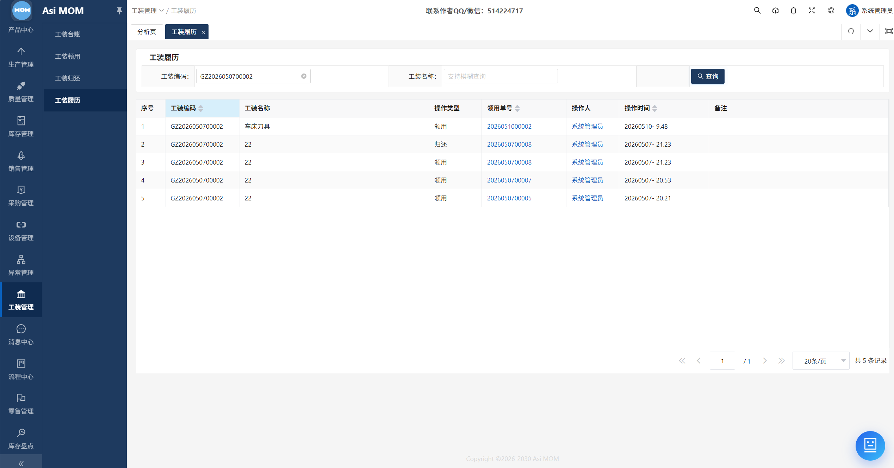The height and width of the screenshot is (468, 894).
Task: Open the 零售管理 sidebar module
Action: tap(21, 404)
